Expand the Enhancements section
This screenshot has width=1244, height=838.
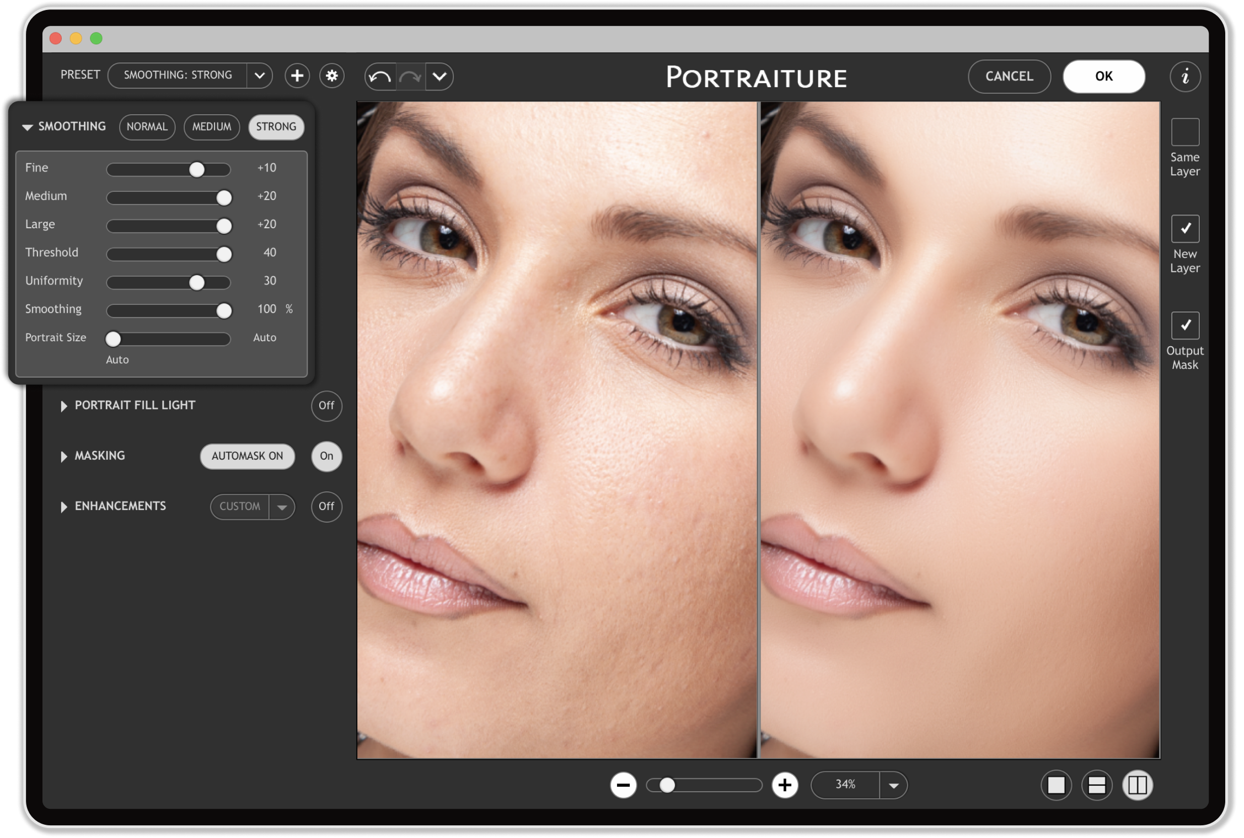pos(64,507)
